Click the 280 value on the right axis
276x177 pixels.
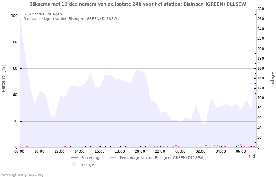click(x=260, y=9)
